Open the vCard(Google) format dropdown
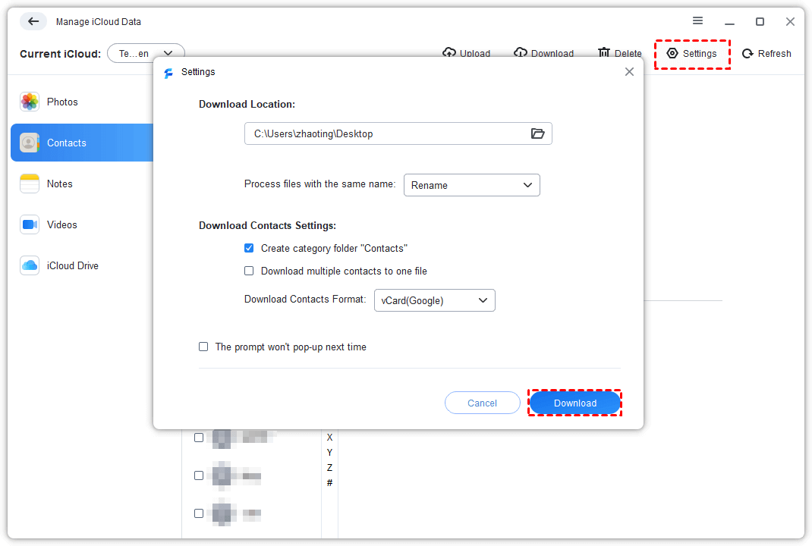Viewport: 812px width, 546px height. (x=435, y=301)
